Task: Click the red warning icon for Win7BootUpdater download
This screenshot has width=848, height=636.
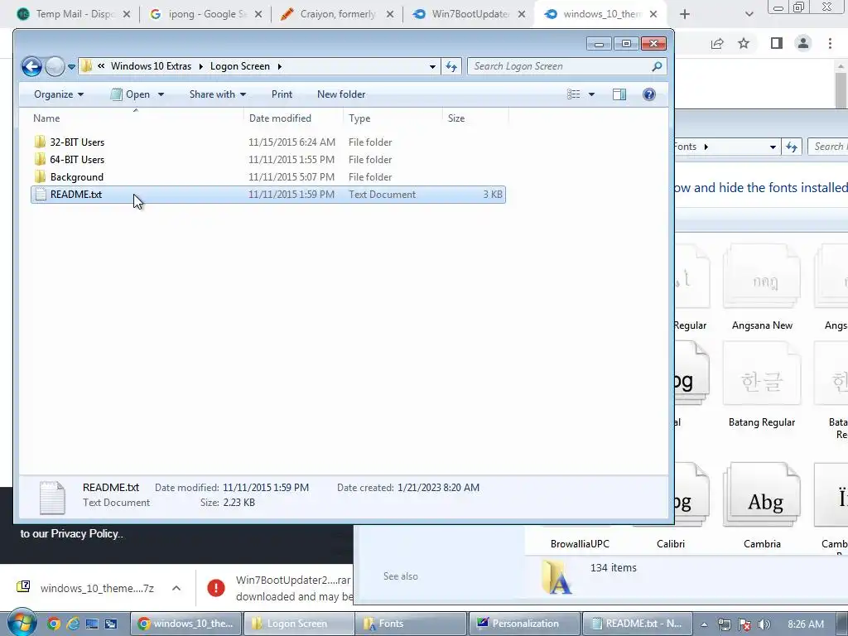Action: (x=216, y=587)
